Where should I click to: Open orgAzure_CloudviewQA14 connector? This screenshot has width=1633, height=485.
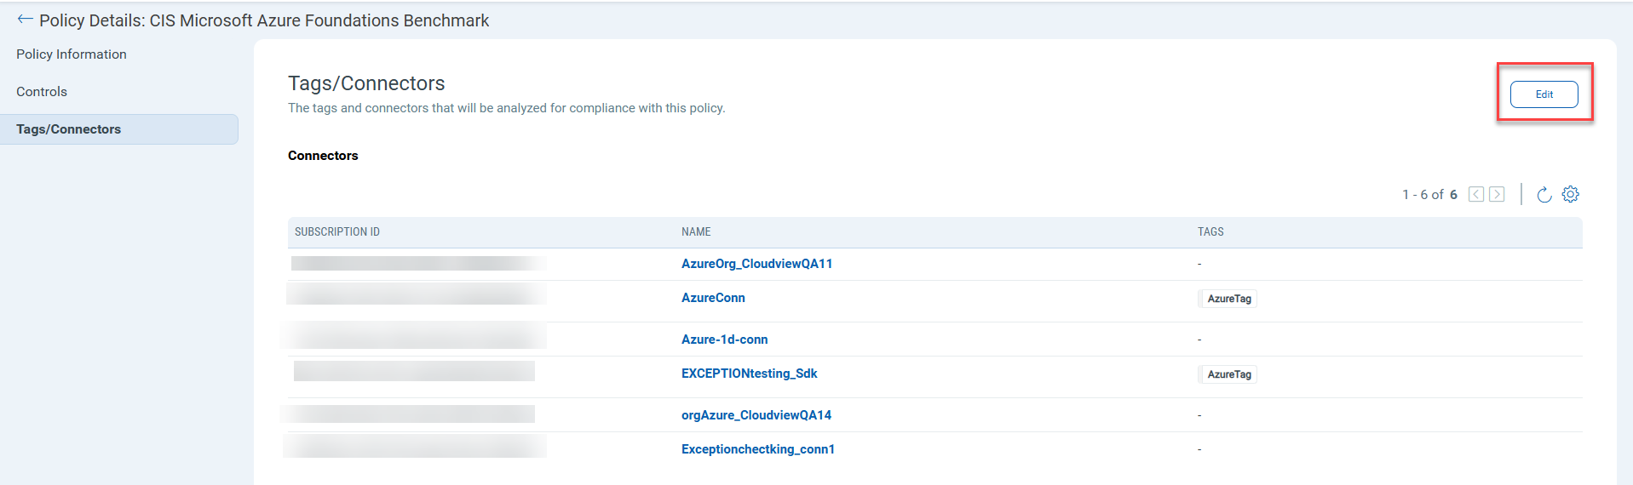coord(756,415)
